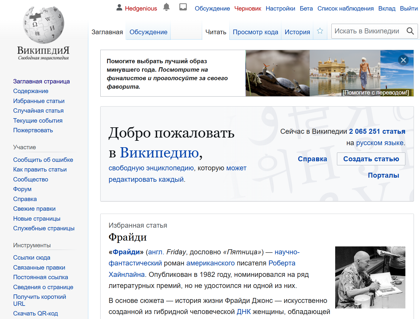Open the Robert Heinlein photo thumbnail
Screen dimensions: 420x319
coord(370,277)
